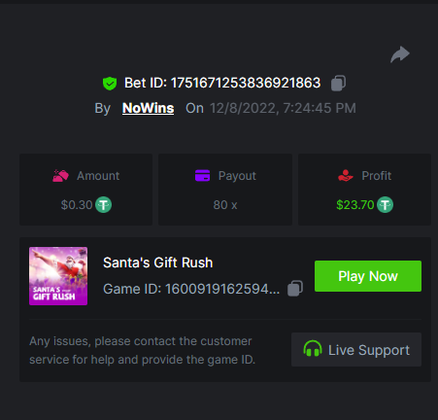
Task: Open Live Support chat
Action: (356, 350)
